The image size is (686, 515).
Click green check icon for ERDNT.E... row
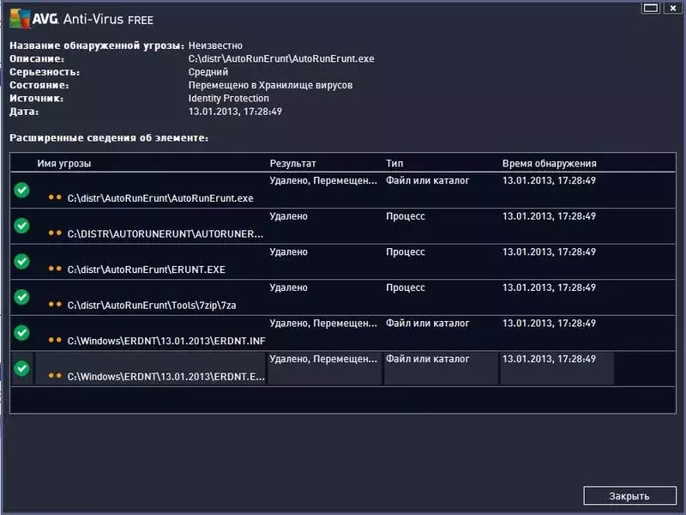21,368
